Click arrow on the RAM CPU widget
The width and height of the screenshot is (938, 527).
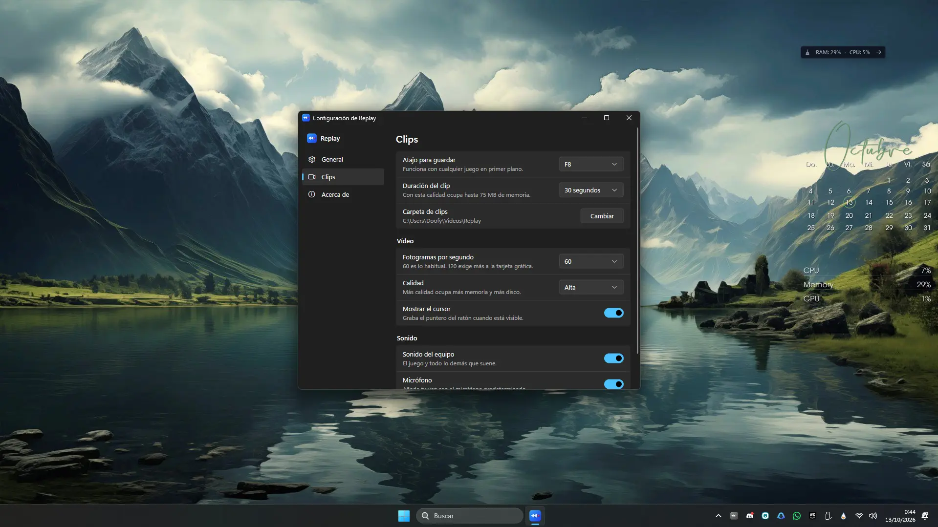878,52
